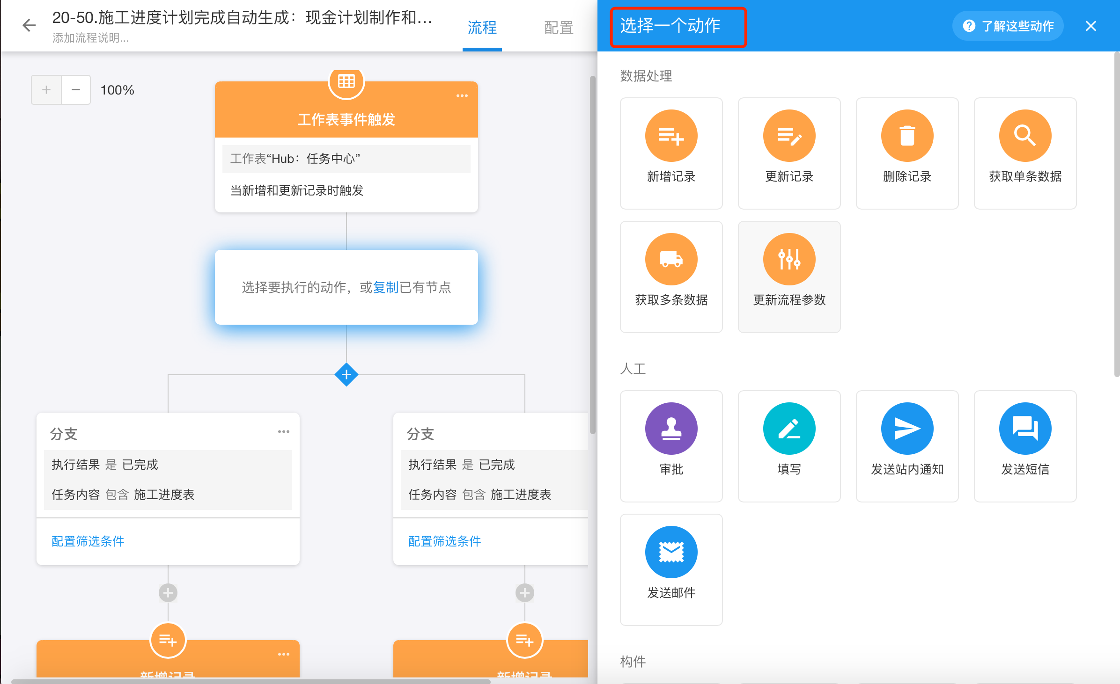This screenshot has width=1120, height=684.
Task: Click the zoom out minus button
Action: pos(75,90)
